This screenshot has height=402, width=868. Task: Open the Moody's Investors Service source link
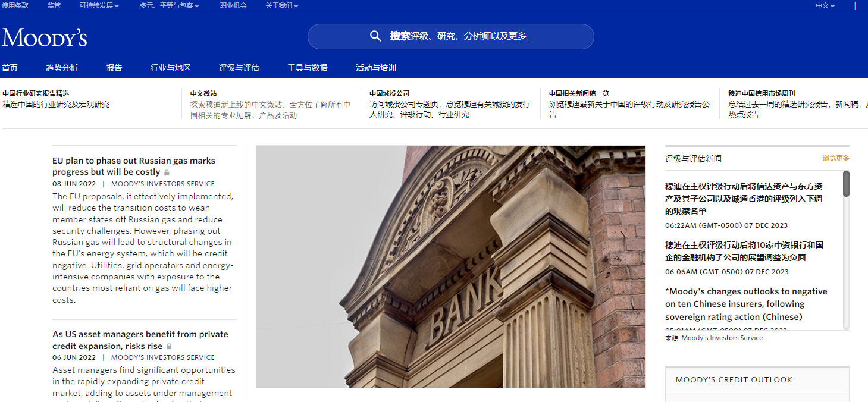point(722,338)
